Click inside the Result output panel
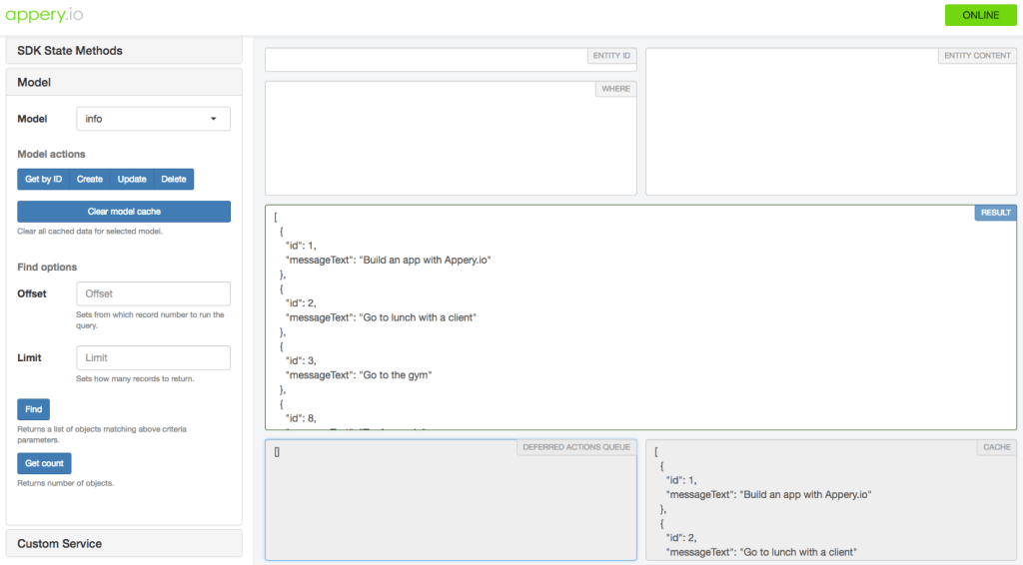 [639, 319]
